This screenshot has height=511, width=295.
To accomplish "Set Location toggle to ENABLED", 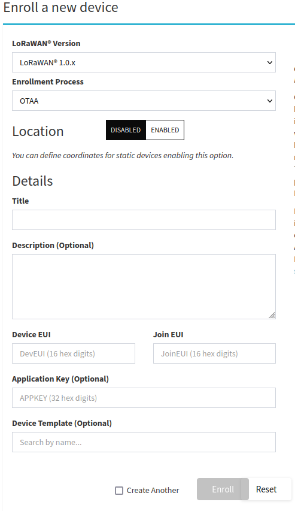I will (165, 130).
